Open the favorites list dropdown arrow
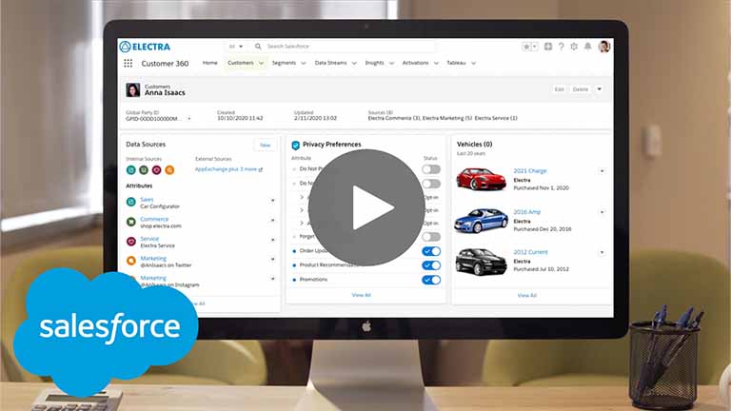This screenshot has height=411, width=731. 535,46
